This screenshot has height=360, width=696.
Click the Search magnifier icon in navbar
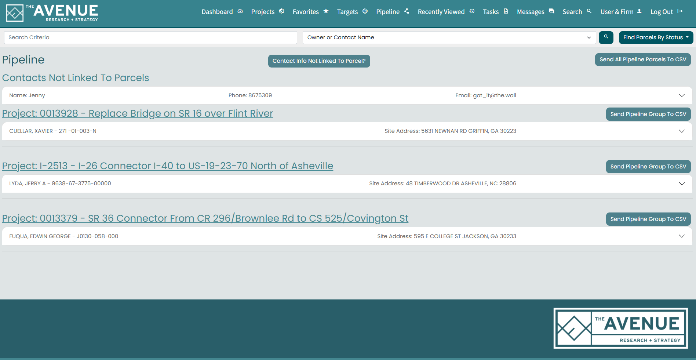tap(589, 11)
